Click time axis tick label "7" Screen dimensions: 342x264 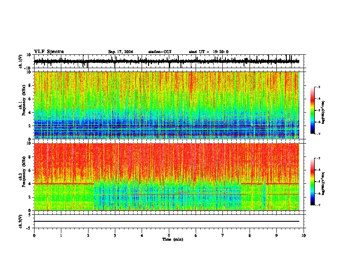point(223,236)
